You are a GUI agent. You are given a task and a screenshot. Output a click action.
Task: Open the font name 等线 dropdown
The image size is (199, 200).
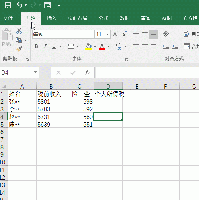click(92, 34)
